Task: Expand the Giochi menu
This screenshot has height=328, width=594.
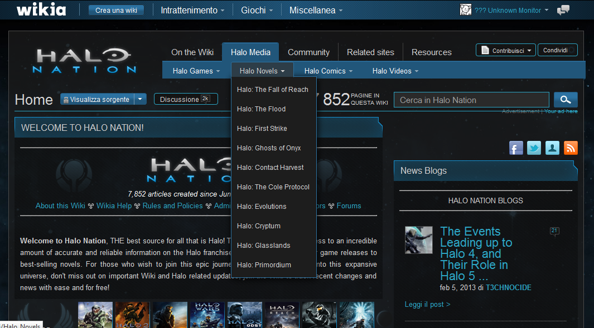Action: 257,10
